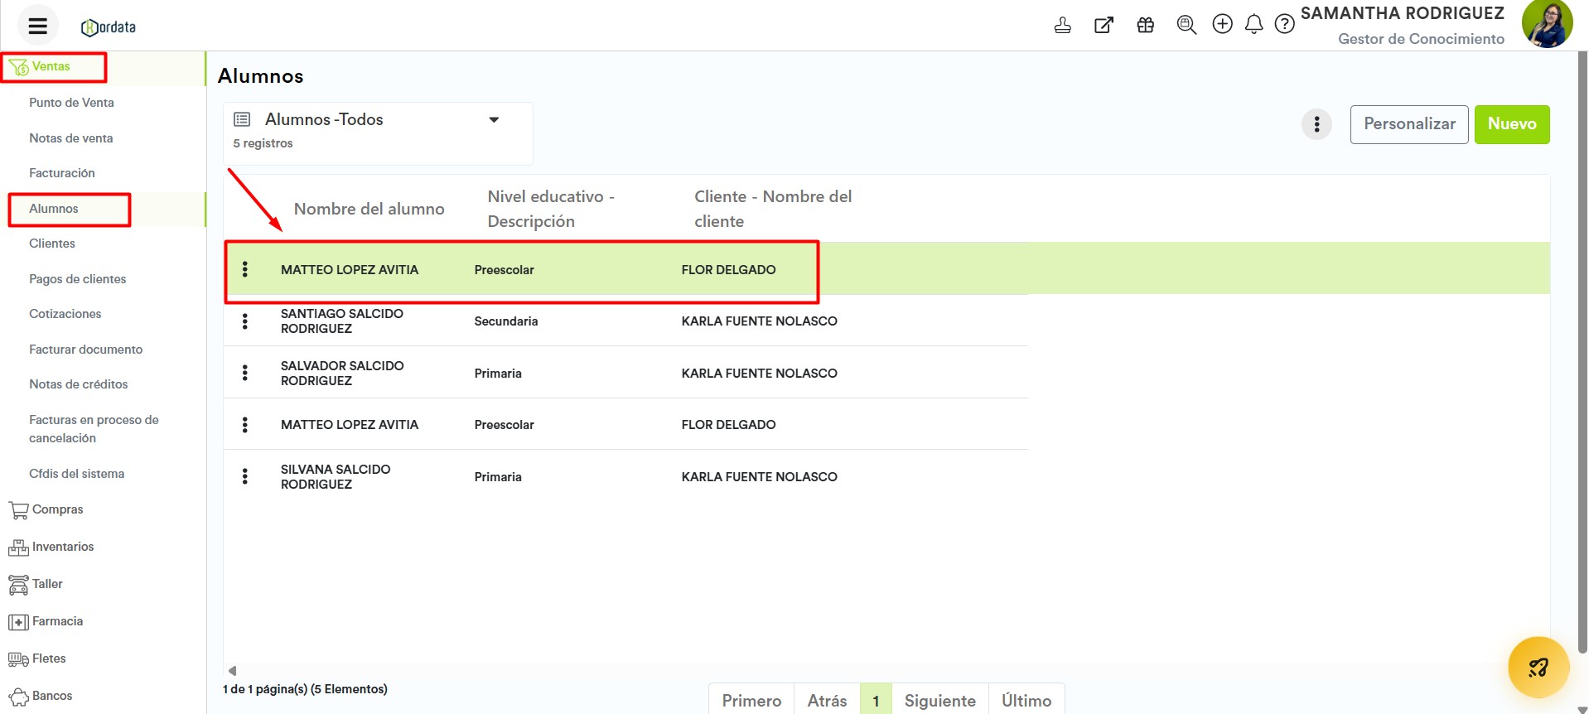The height and width of the screenshot is (714, 1589).
Task: Click the rocket floating button
Action: click(1538, 667)
